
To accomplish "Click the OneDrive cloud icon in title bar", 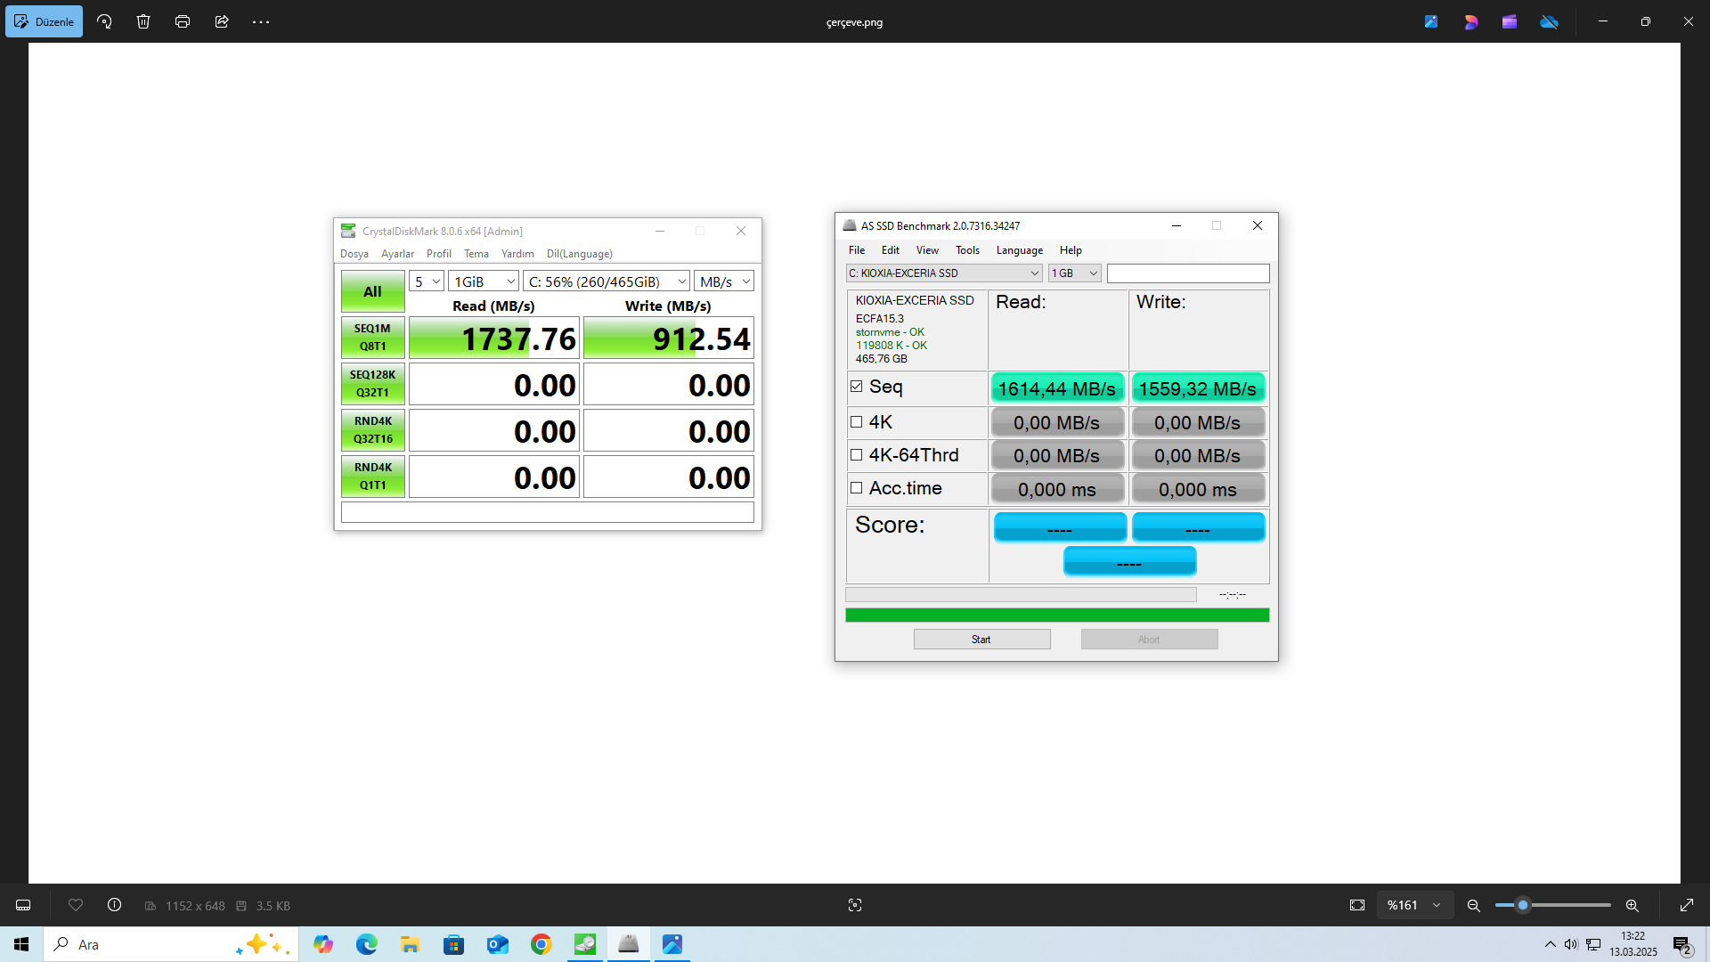I will 1550,21.
